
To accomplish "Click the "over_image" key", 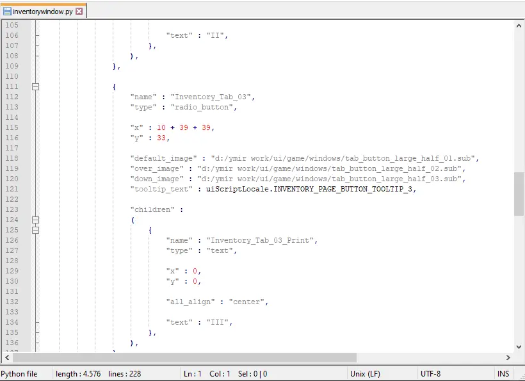I will pyautogui.click(x=157, y=169).
